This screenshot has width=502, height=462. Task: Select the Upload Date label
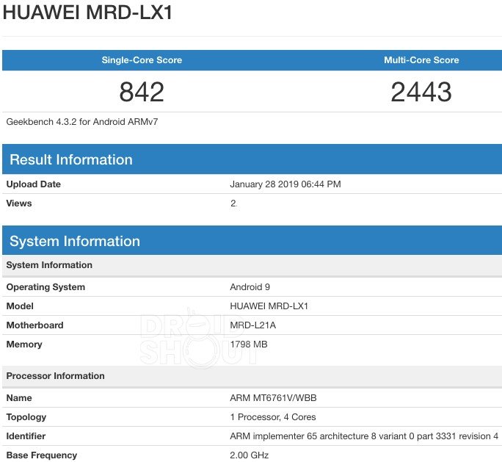pyautogui.click(x=33, y=184)
